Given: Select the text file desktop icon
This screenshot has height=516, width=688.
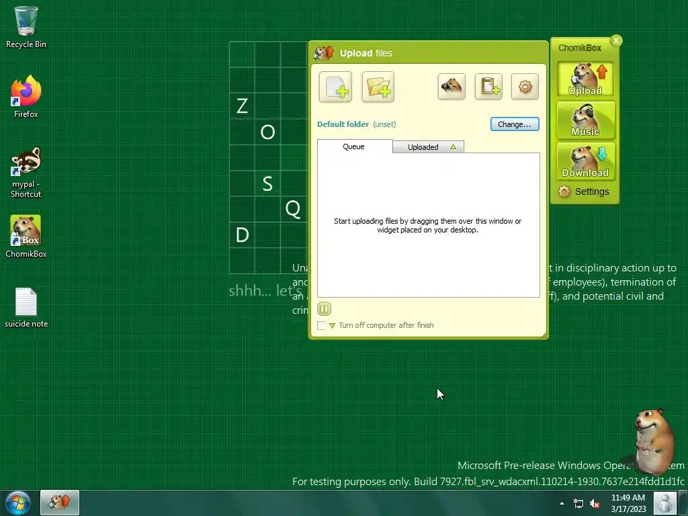Looking at the screenshot, I should click(26, 308).
